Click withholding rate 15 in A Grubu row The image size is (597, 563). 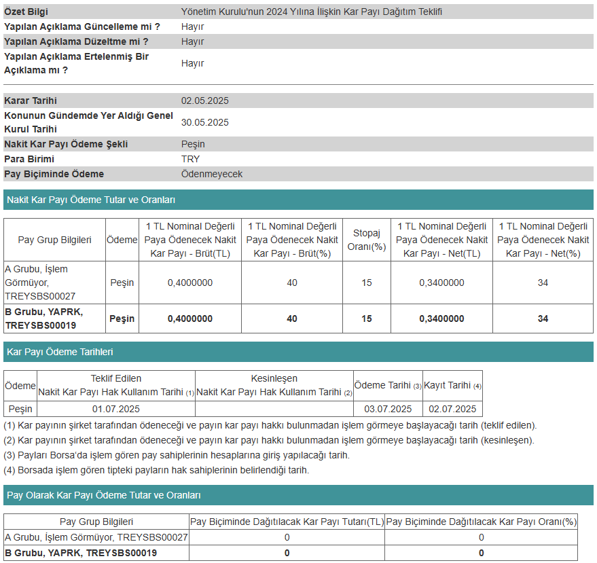pos(367,283)
